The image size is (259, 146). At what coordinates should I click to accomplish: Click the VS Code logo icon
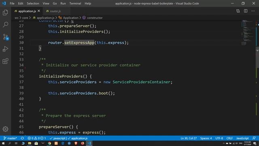(x=4, y=3)
